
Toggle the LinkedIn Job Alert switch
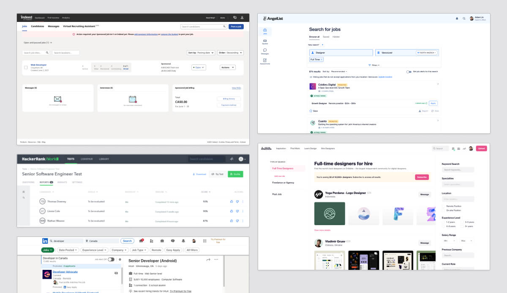click(111, 260)
